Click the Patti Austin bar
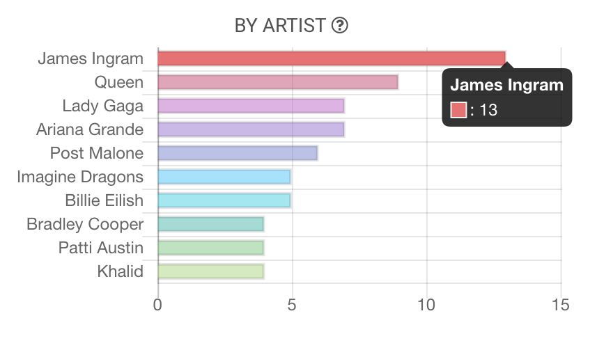The image size is (613, 341). coord(210,248)
